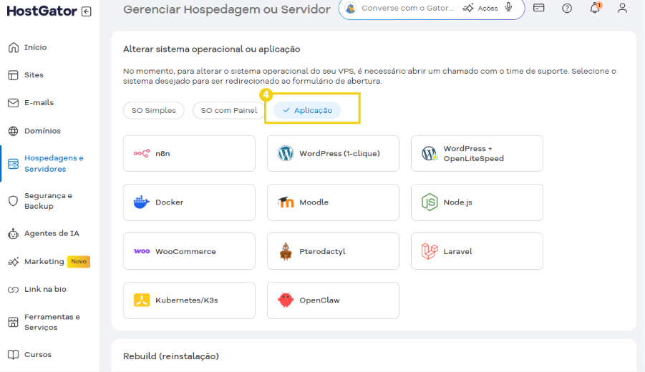Choose the WooCommerce application card
The image size is (645, 372).
(189, 251)
